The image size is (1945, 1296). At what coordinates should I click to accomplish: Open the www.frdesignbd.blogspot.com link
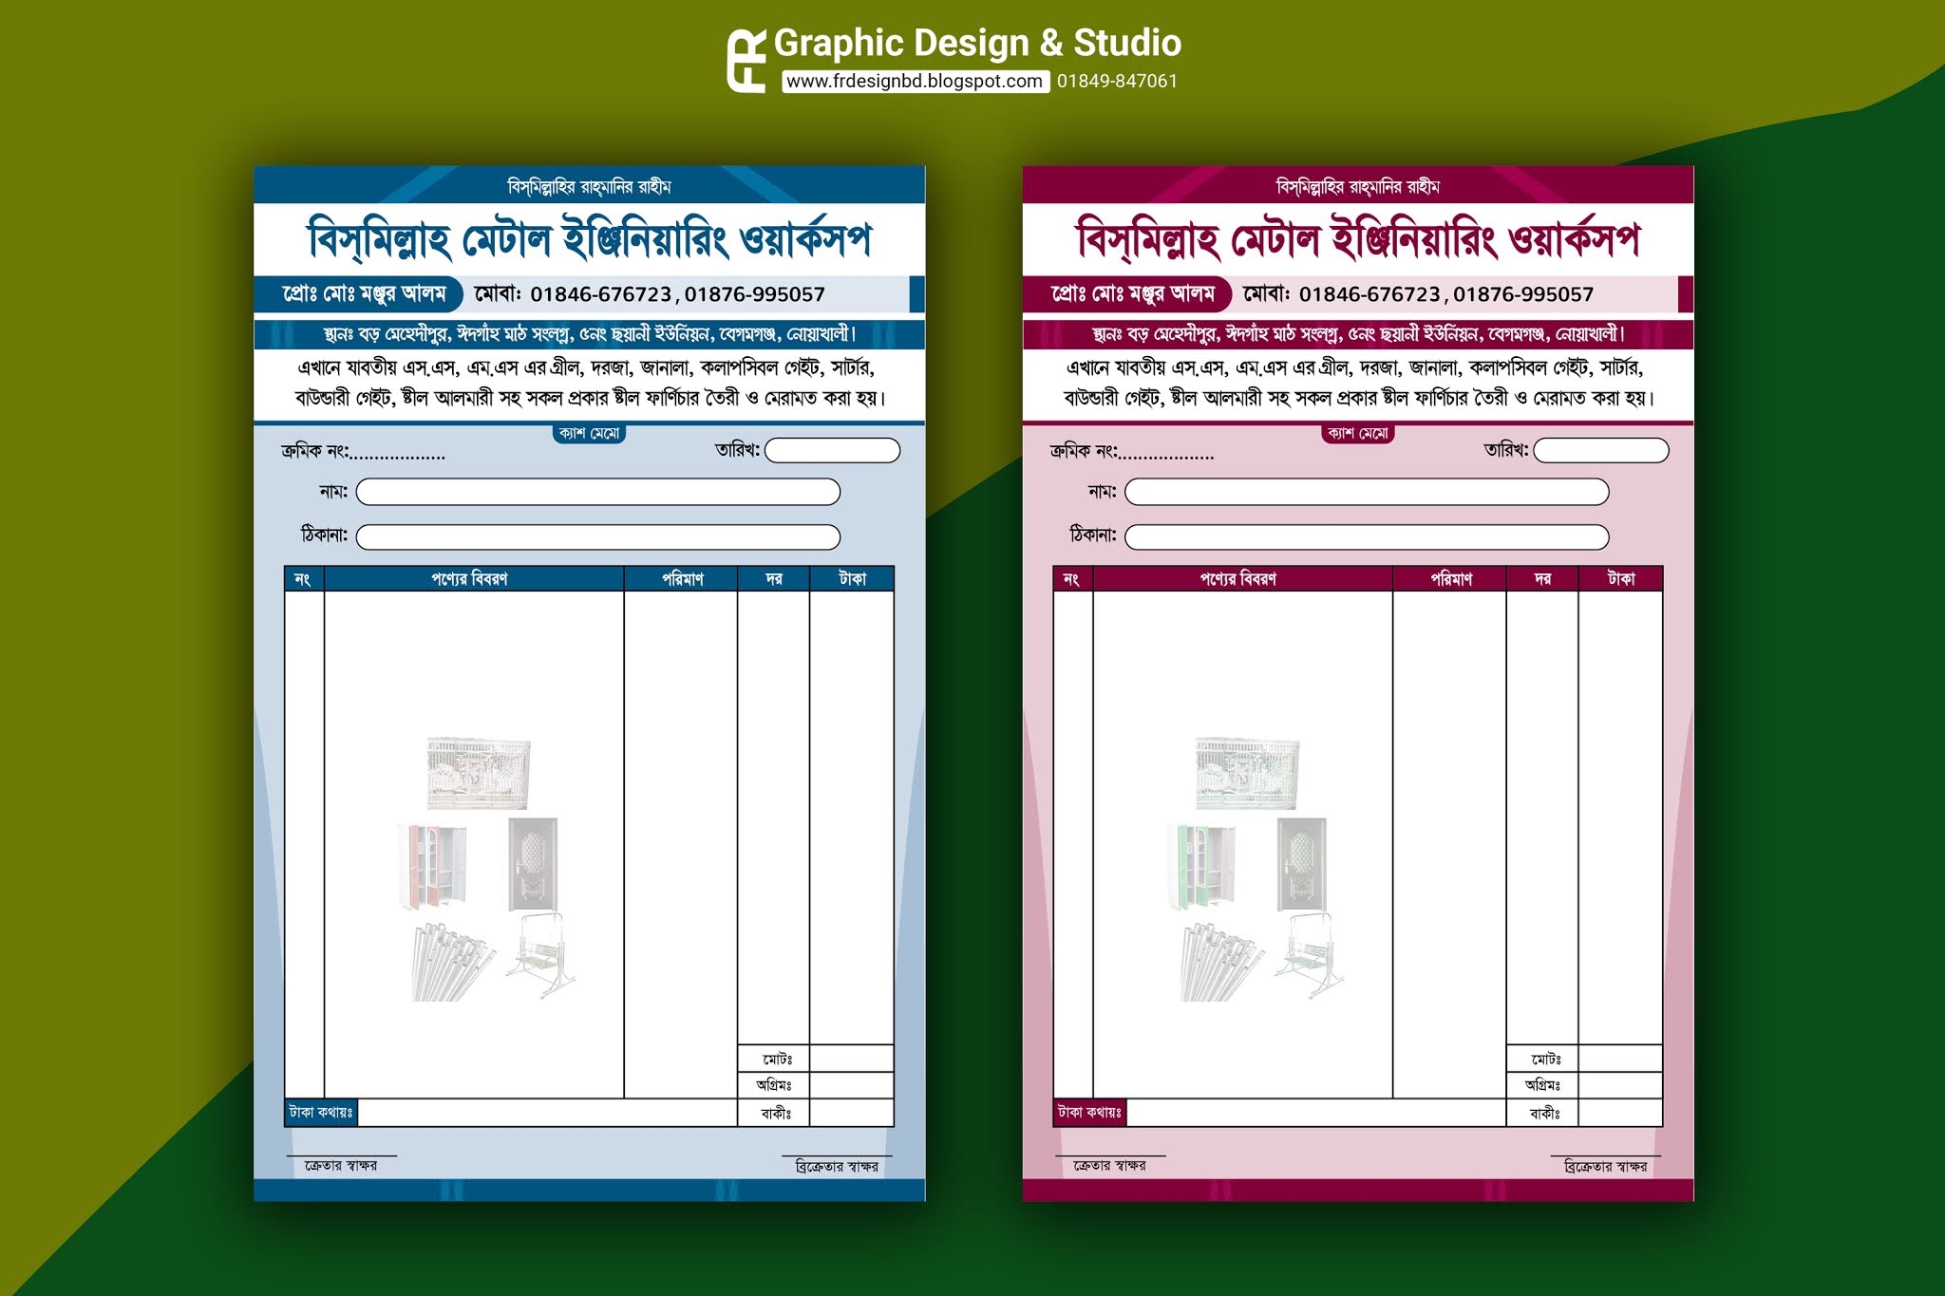tap(914, 82)
